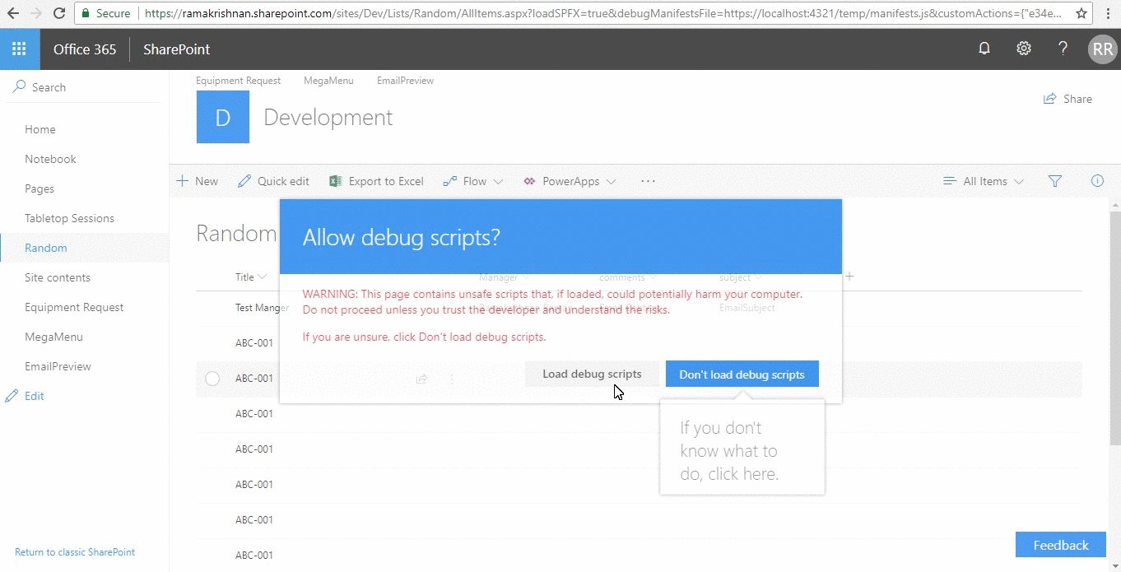Open Pages in the left navigation
This screenshot has width=1121, height=572.
40,188
